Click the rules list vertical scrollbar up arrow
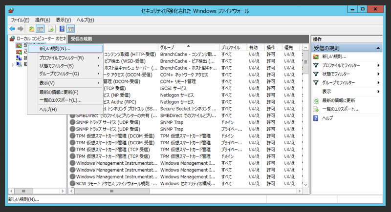 pyautogui.click(x=306, y=47)
